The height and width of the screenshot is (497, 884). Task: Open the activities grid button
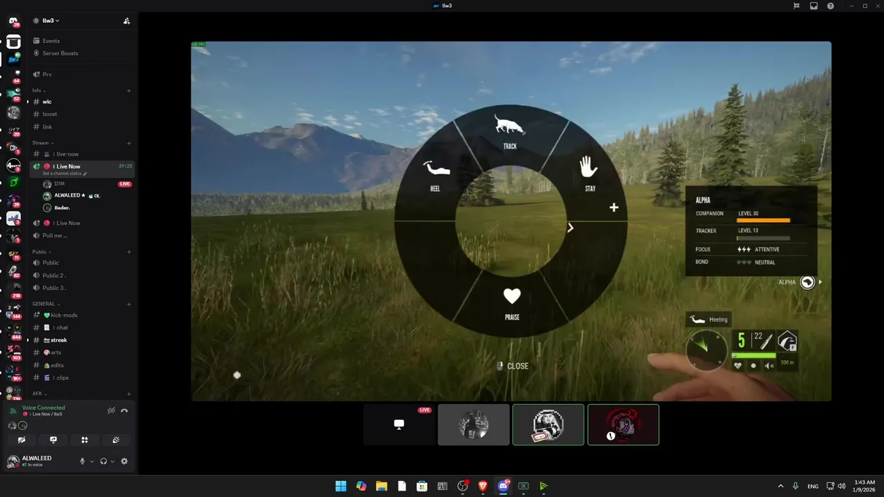(x=84, y=440)
